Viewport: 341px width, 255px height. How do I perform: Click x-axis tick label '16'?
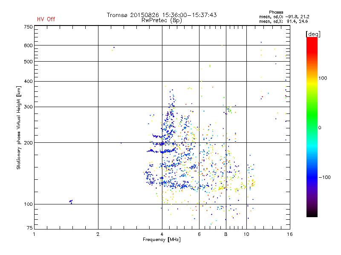pos(290,234)
